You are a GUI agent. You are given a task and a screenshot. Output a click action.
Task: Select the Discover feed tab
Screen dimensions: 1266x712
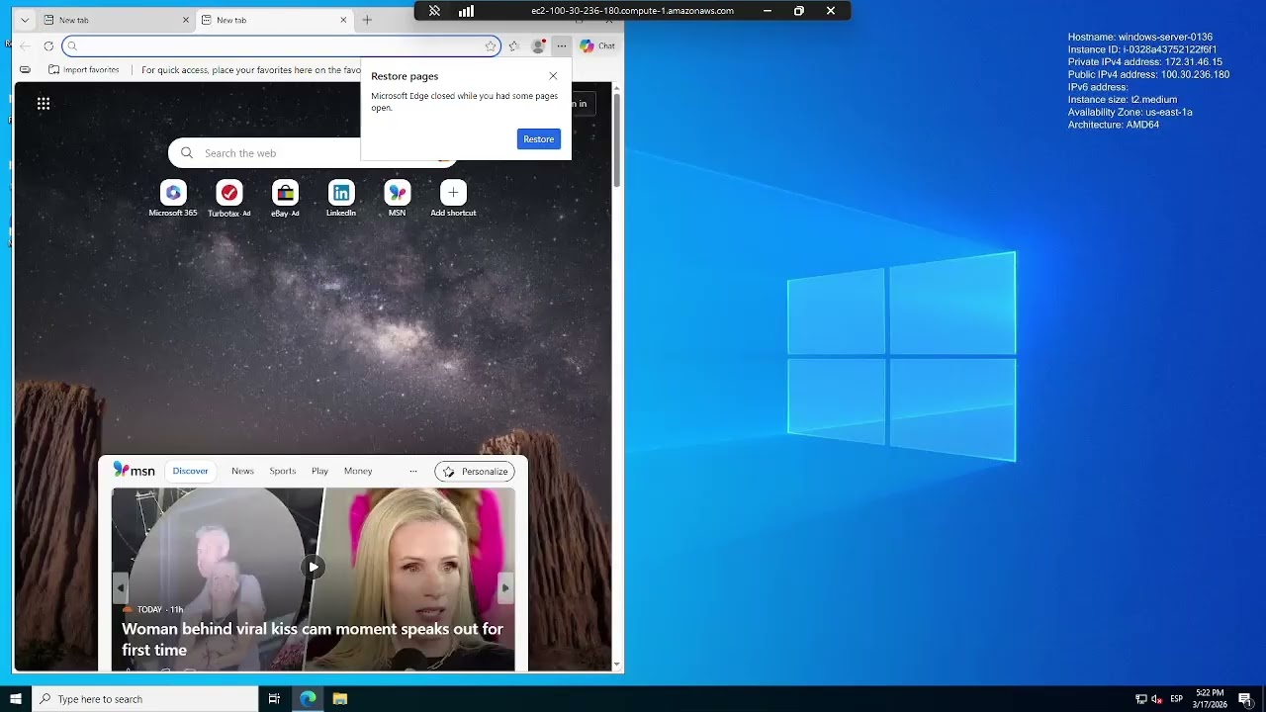(191, 471)
